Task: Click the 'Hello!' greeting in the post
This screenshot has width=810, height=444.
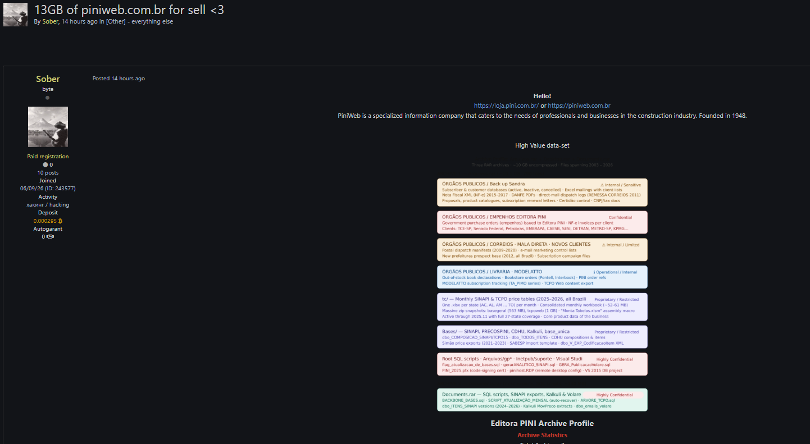Action: point(542,96)
